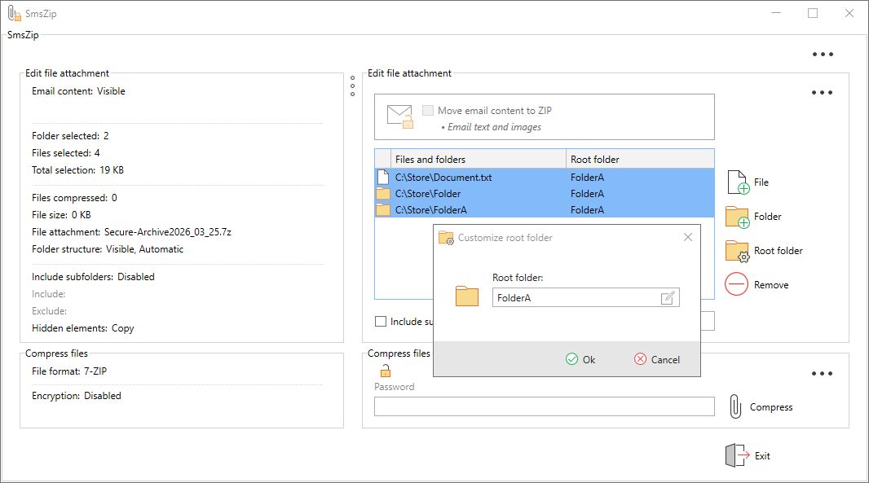Open the Compress files ellipsis menu
The height and width of the screenshot is (483, 869).
coord(823,372)
